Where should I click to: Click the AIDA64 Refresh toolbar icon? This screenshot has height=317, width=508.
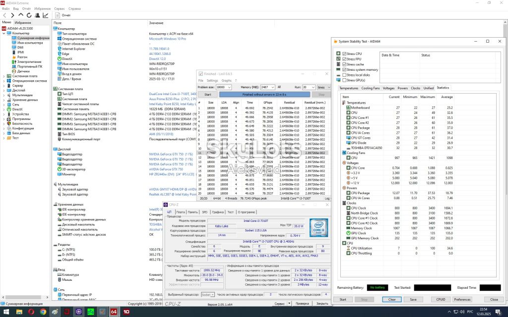click(x=29, y=15)
